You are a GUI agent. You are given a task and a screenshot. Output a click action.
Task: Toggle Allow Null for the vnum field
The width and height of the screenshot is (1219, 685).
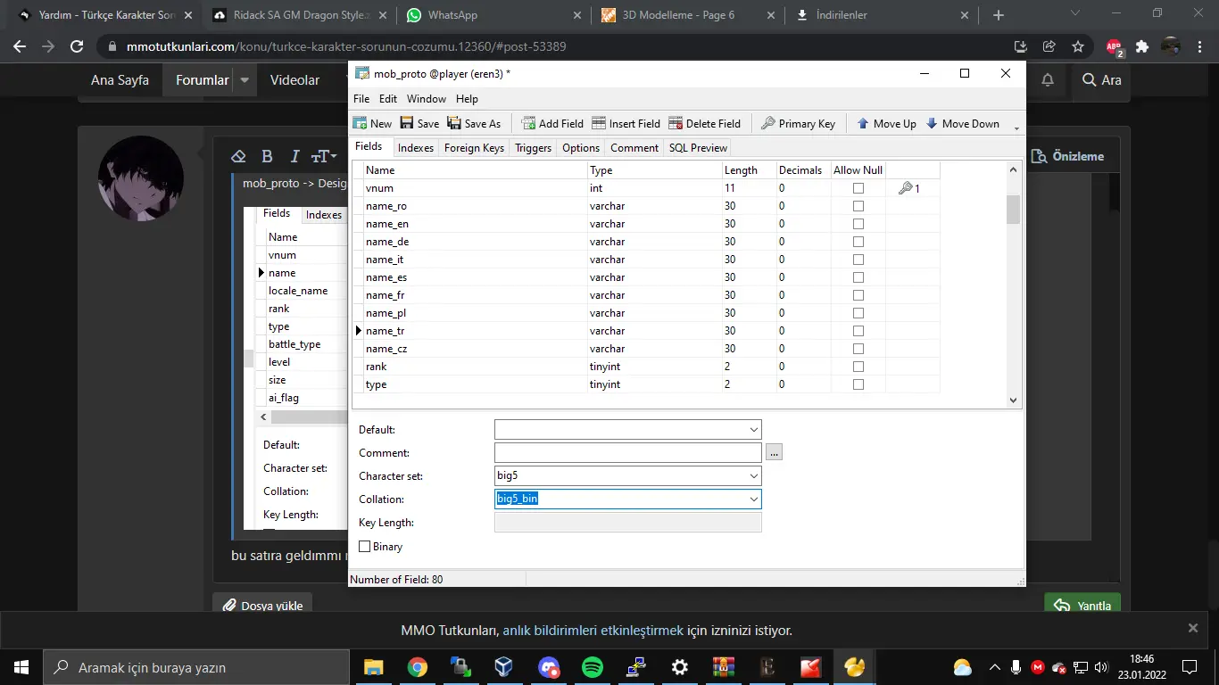858,188
